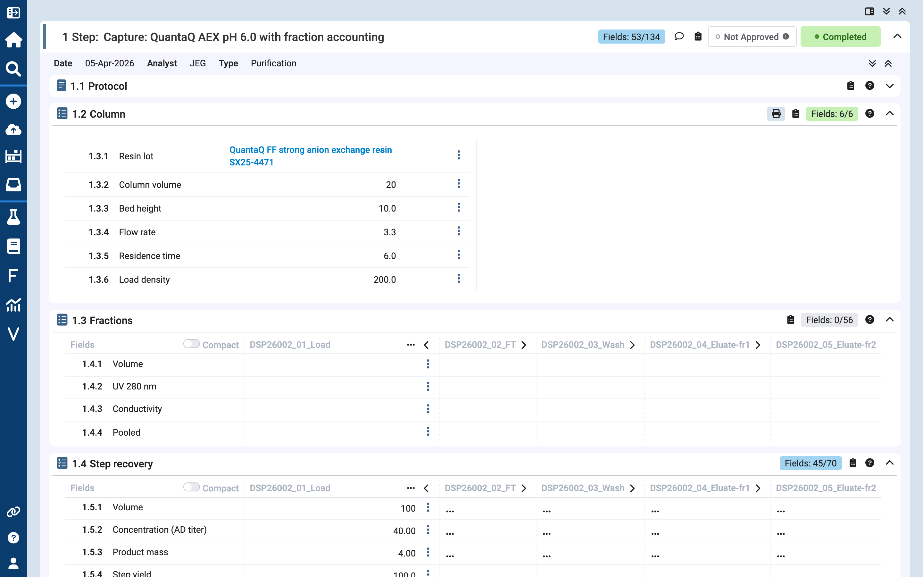
Task: Click the Column volume value 20
Action: coord(391,185)
